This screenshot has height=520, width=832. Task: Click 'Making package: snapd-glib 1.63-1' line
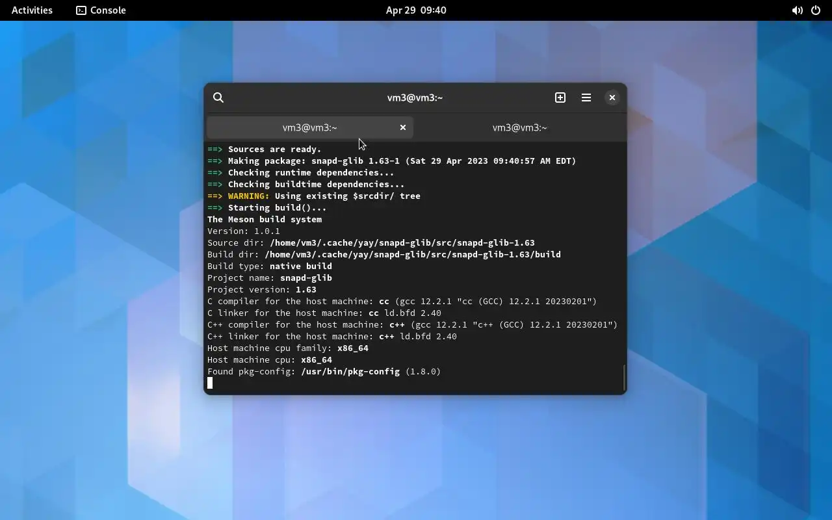(392, 161)
